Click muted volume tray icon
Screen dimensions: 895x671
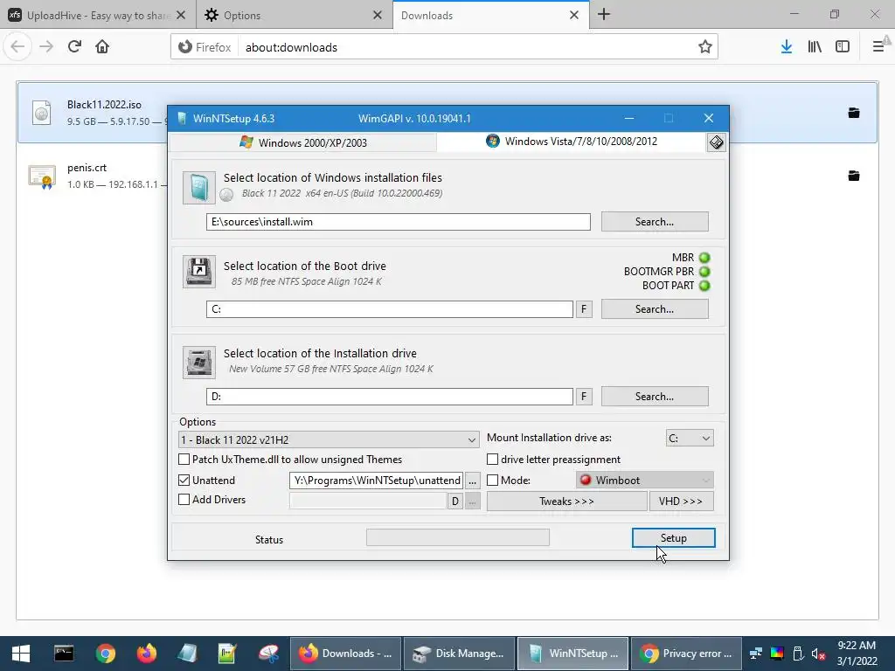pyautogui.click(x=818, y=654)
